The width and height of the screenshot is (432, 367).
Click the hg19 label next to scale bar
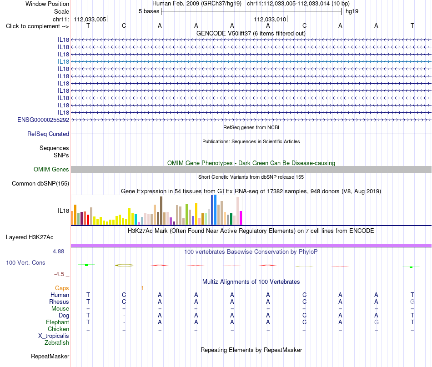point(352,11)
